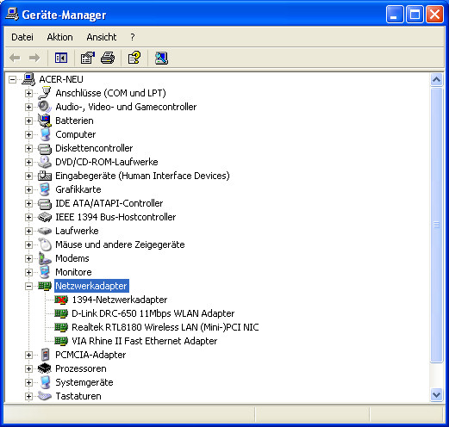The width and height of the screenshot is (449, 427).
Task: Toggle the console tree pane icon
Action: coord(61,58)
